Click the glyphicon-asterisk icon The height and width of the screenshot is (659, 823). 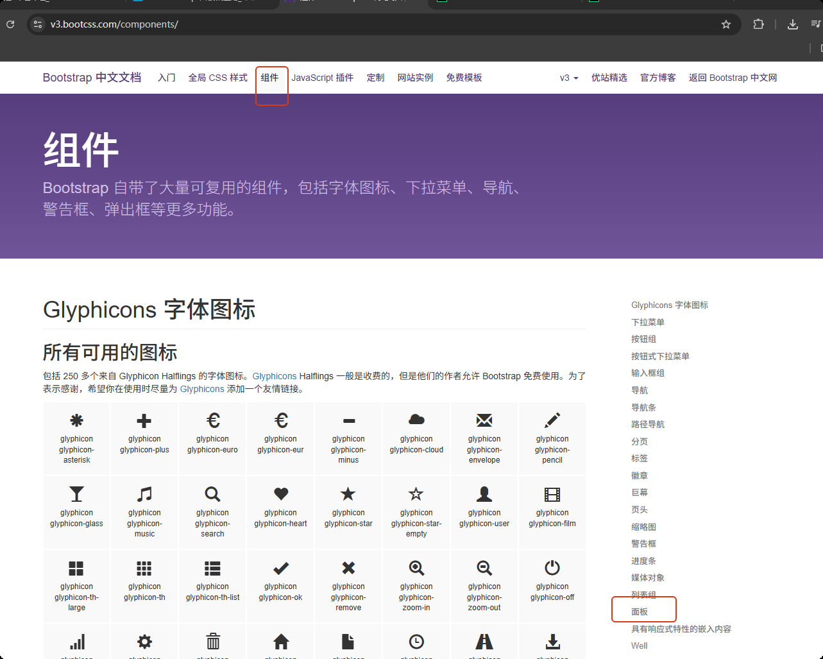[x=76, y=421]
